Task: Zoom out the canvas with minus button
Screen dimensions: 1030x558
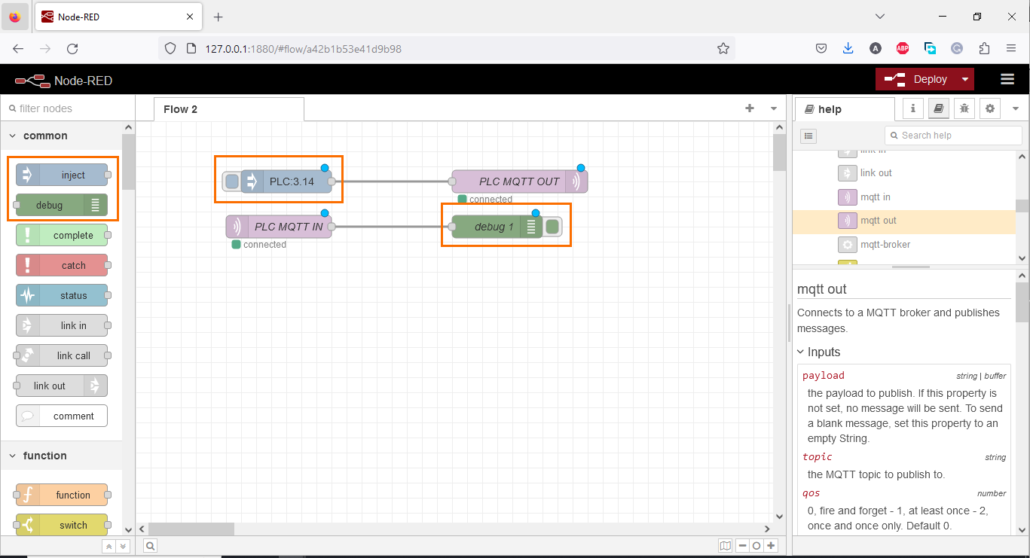Action: tap(742, 546)
